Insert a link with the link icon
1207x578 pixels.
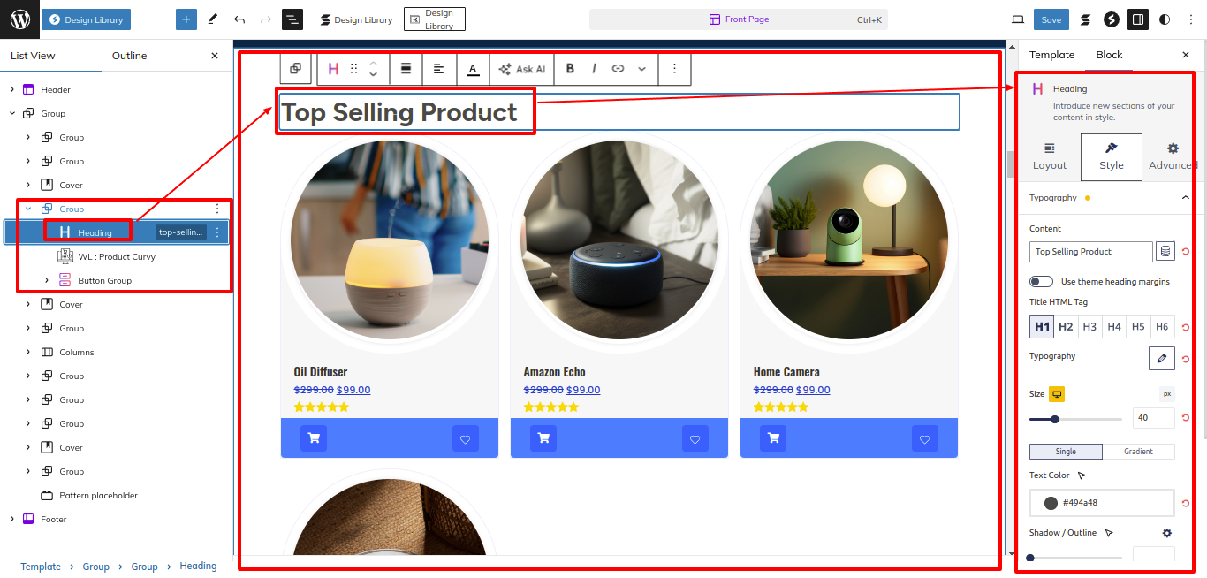pyautogui.click(x=618, y=69)
